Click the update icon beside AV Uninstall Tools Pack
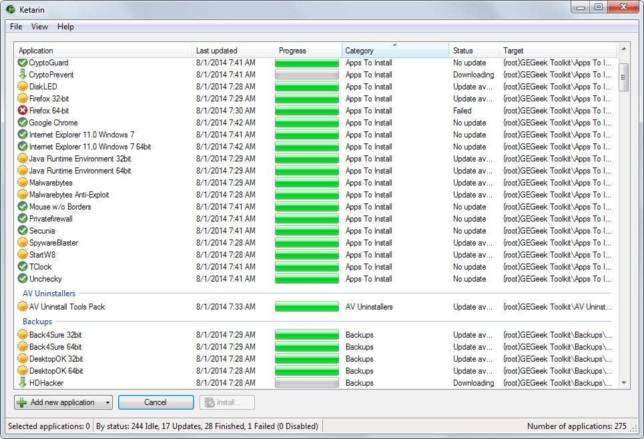The height and width of the screenshot is (439, 644). pos(23,307)
